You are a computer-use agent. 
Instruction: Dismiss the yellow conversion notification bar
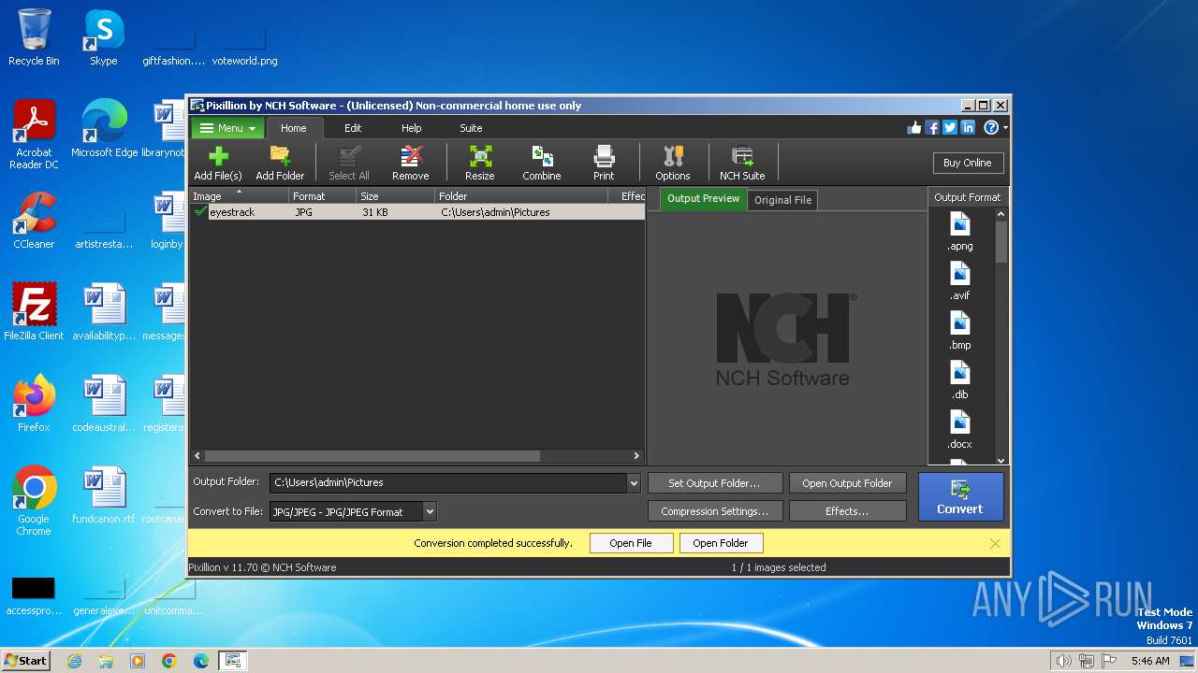(x=995, y=543)
